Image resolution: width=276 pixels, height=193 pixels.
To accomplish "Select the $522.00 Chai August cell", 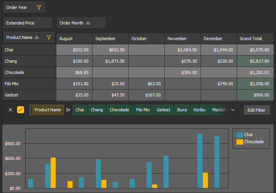I will 74,50.
